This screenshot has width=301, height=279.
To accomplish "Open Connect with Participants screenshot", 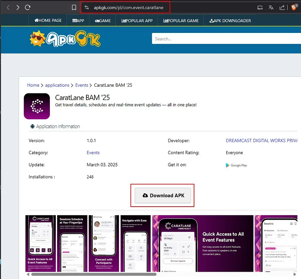I will (x=104, y=243).
